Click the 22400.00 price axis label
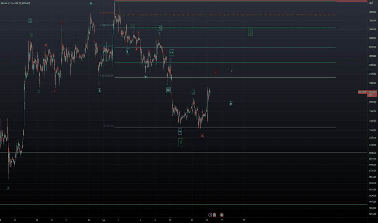This screenshot has height=223, width=378. pos(372,84)
